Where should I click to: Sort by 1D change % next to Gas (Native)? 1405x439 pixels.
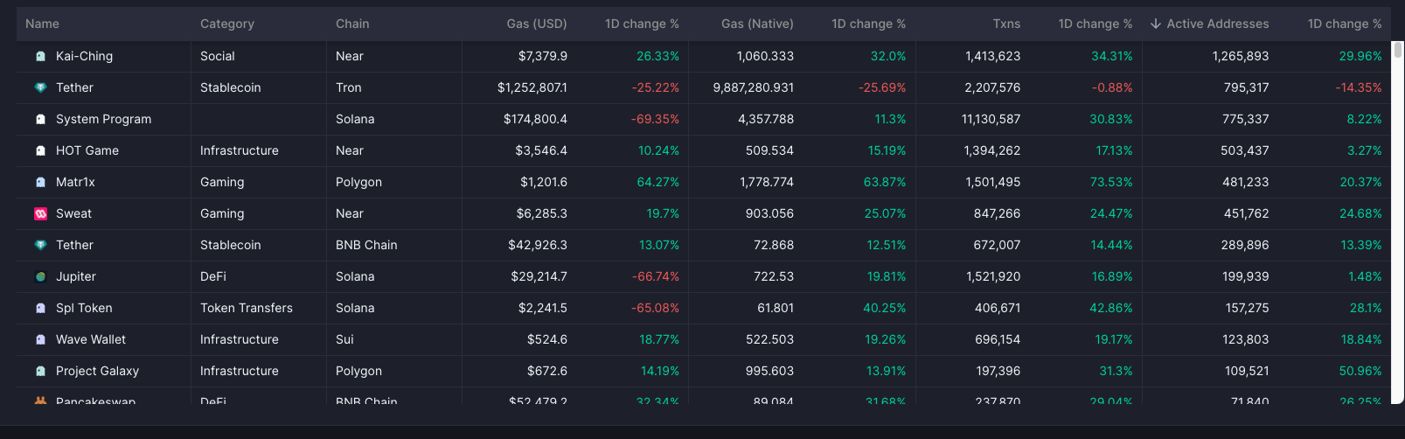click(x=869, y=24)
